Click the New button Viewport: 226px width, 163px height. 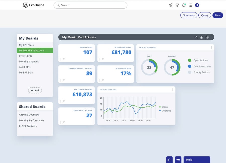pyautogui.click(x=218, y=15)
